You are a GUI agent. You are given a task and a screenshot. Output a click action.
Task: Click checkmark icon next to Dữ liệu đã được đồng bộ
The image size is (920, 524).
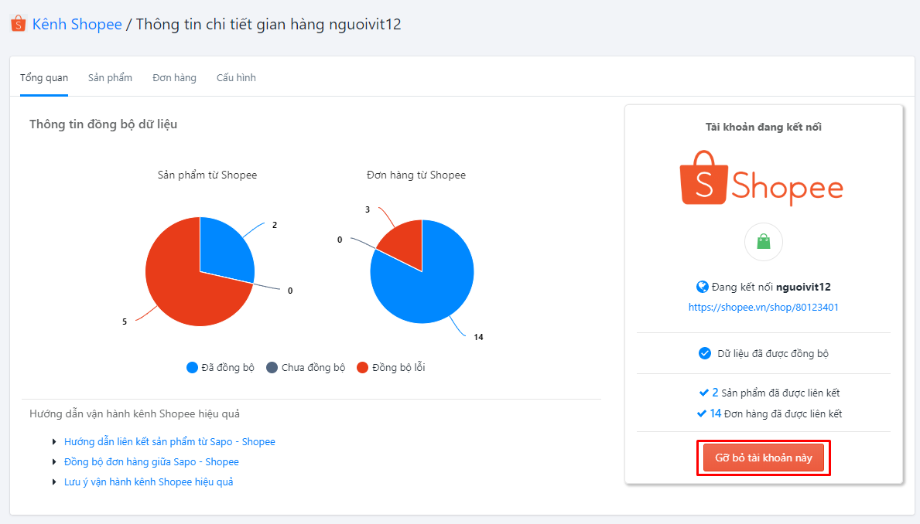[705, 353]
